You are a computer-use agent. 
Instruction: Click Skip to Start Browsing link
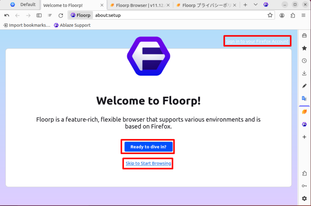click(149, 163)
